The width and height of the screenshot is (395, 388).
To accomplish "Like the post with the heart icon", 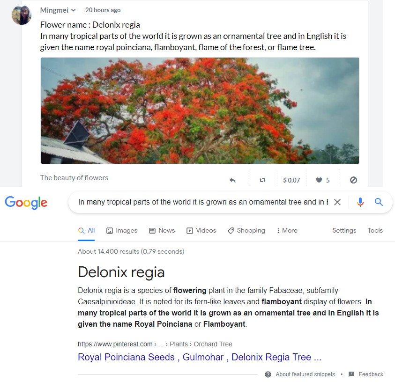I will tap(319, 180).
